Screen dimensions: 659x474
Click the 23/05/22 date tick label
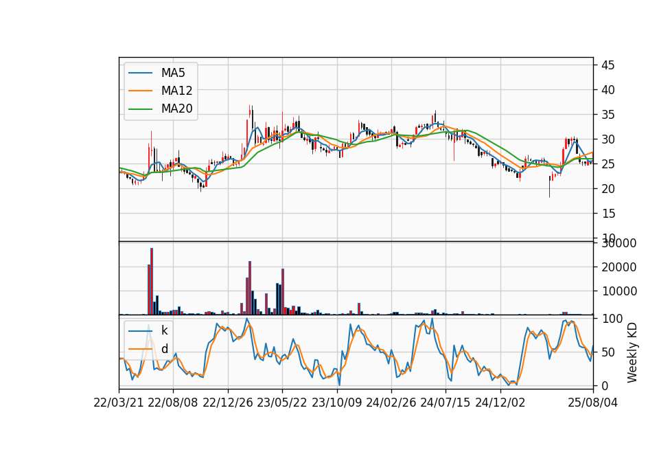point(282,403)
